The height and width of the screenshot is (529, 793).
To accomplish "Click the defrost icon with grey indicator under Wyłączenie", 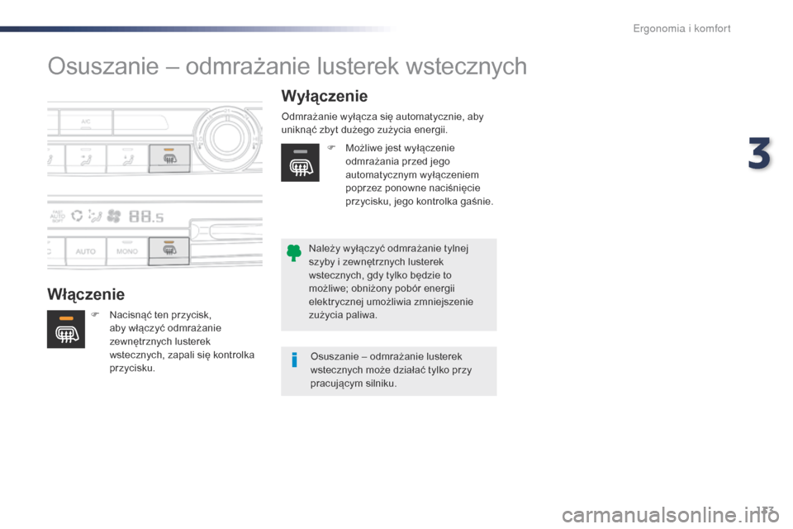I will (300, 163).
